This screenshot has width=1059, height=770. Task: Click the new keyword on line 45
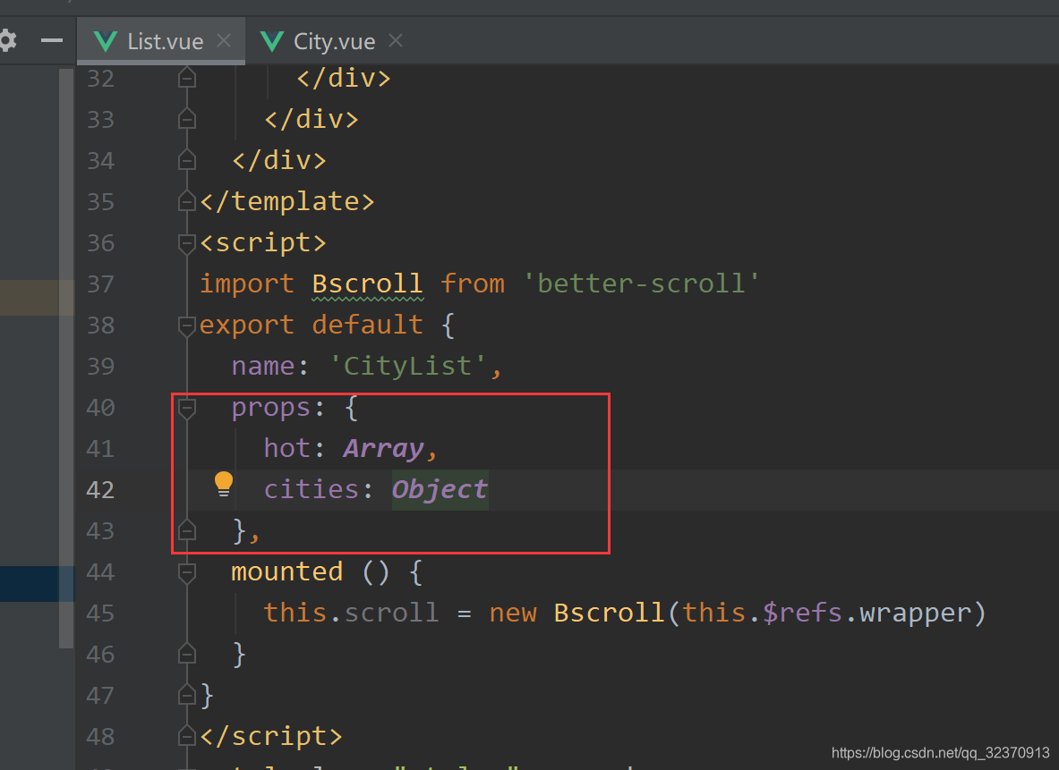pos(513,613)
